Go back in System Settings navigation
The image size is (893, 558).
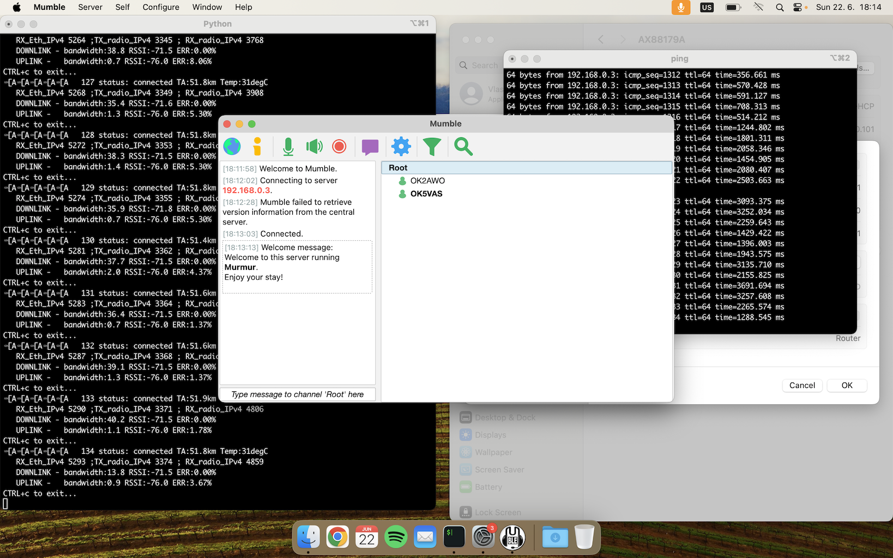pyautogui.click(x=601, y=40)
